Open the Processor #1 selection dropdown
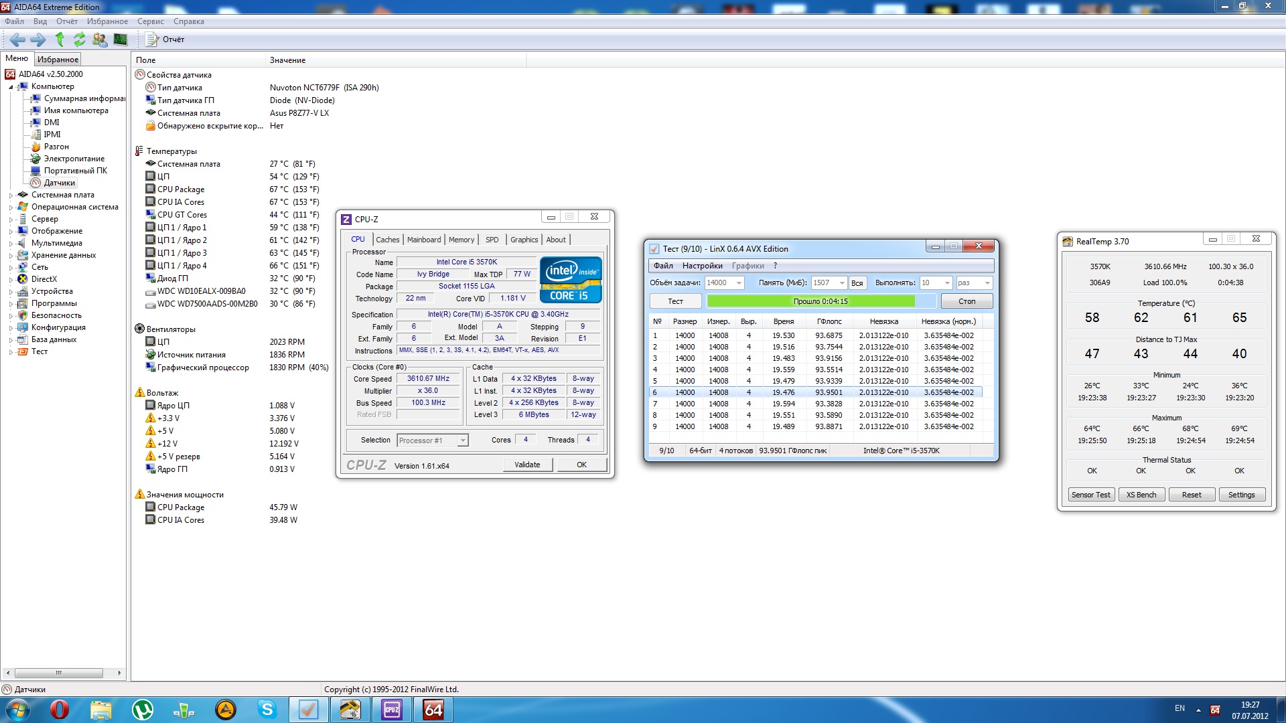This screenshot has width=1286, height=723. [462, 440]
